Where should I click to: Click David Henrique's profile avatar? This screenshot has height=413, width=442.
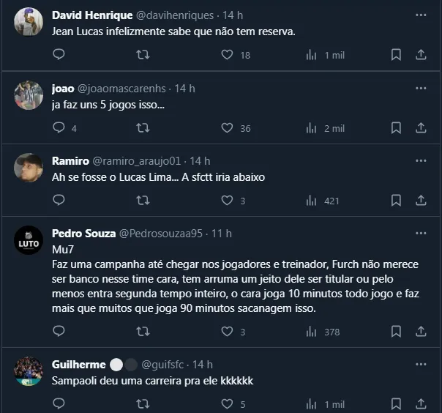[29, 22]
